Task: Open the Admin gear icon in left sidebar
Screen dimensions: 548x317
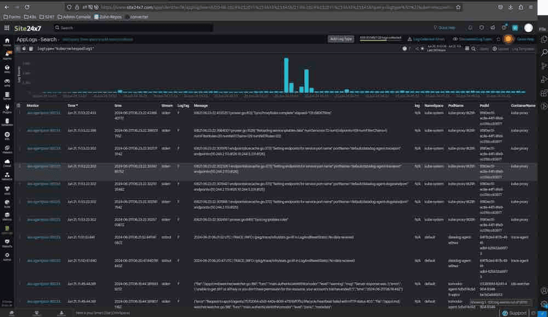Action: point(7,256)
